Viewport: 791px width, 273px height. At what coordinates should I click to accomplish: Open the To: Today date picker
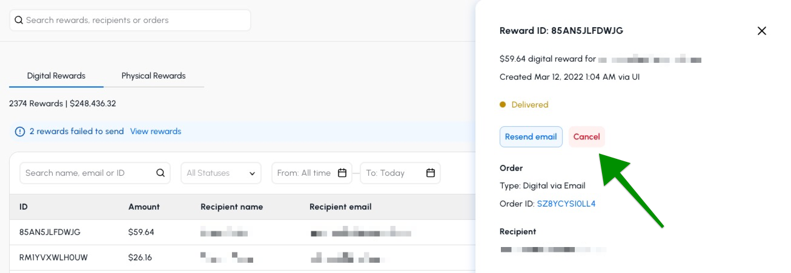(x=400, y=173)
